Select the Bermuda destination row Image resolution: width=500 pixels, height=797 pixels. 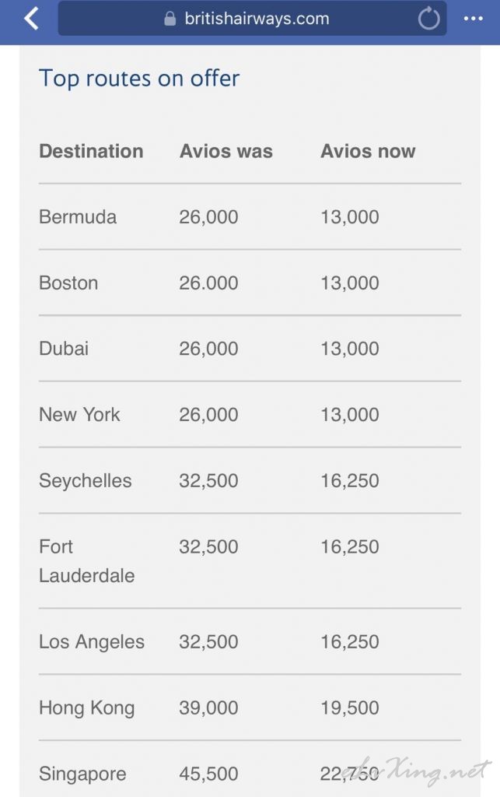click(250, 217)
